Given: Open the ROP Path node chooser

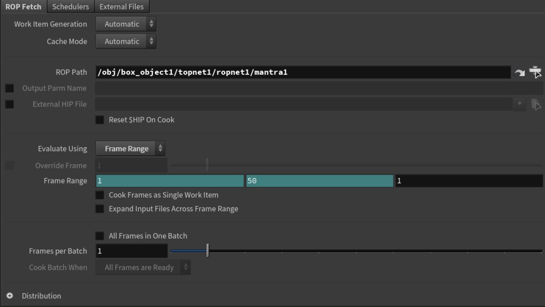Looking at the screenshot, I should [x=535, y=72].
